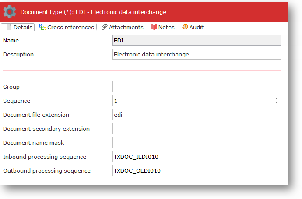Click the Attachments paperclip icon
This screenshot has height=199, width=302.
point(104,27)
